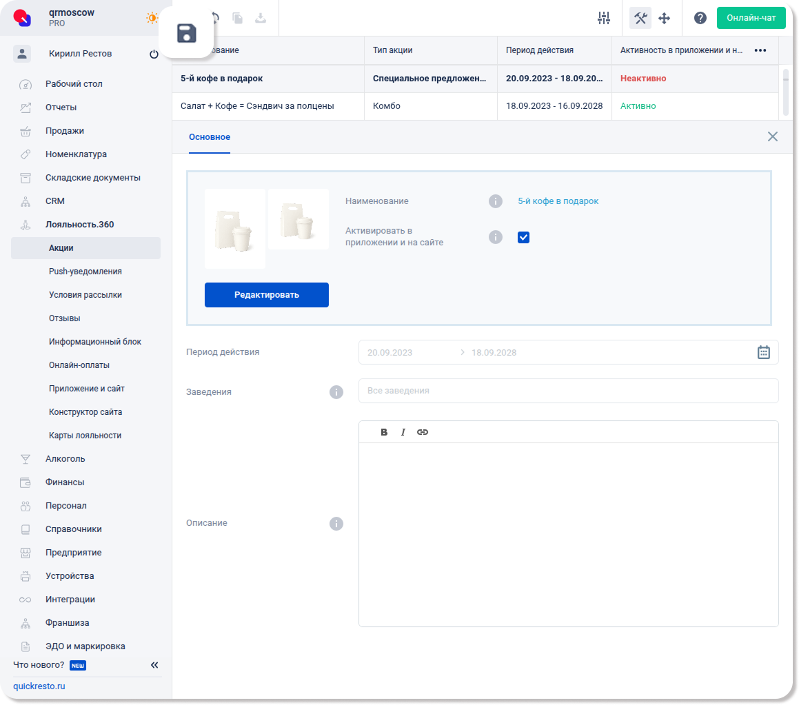
Task: Click the help question mark icon
Action: [700, 19]
